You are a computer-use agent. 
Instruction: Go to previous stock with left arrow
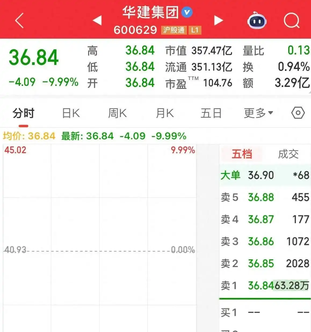click(98, 21)
